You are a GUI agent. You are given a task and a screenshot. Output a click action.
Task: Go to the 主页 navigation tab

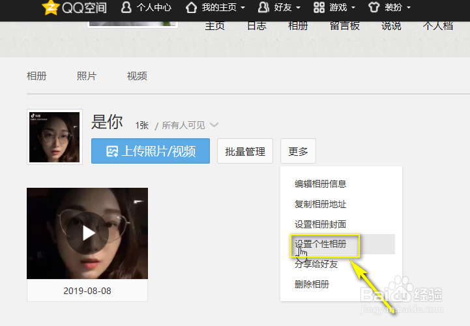215,26
